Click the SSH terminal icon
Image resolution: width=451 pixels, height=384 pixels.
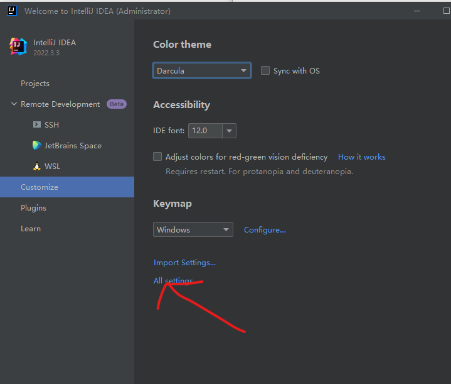tap(37, 124)
